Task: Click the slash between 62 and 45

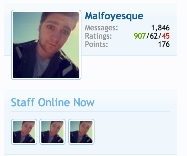Action: click(159, 36)
